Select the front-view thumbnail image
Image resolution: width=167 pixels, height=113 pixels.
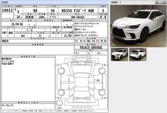coord(120,54)
